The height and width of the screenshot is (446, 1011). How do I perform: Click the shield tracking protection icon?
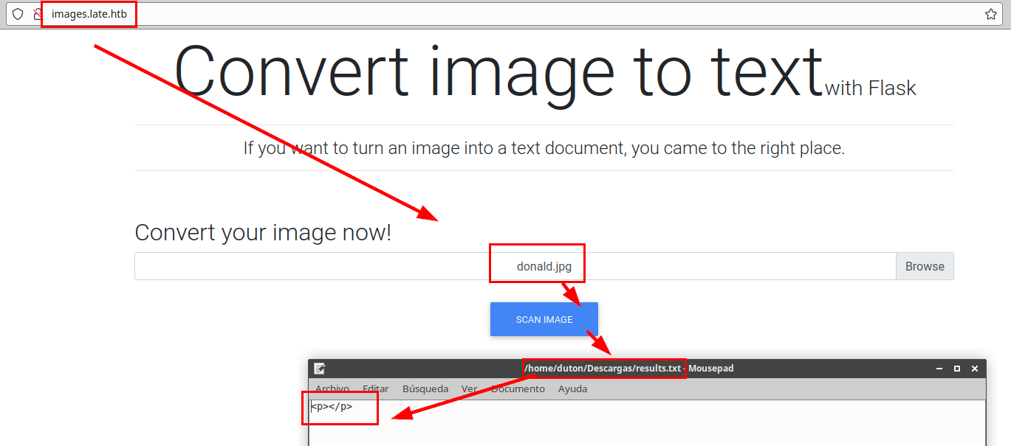(18, 14)
